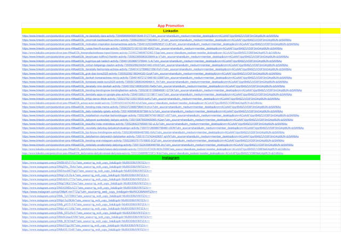Viewport: 362px width, 244px height.
Task: Open the darker sans-serif Instagram link "DMpK-mnTTZq"
Action: click(x=89, y=192)
